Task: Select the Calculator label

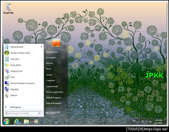Action: tap(15, 59)
